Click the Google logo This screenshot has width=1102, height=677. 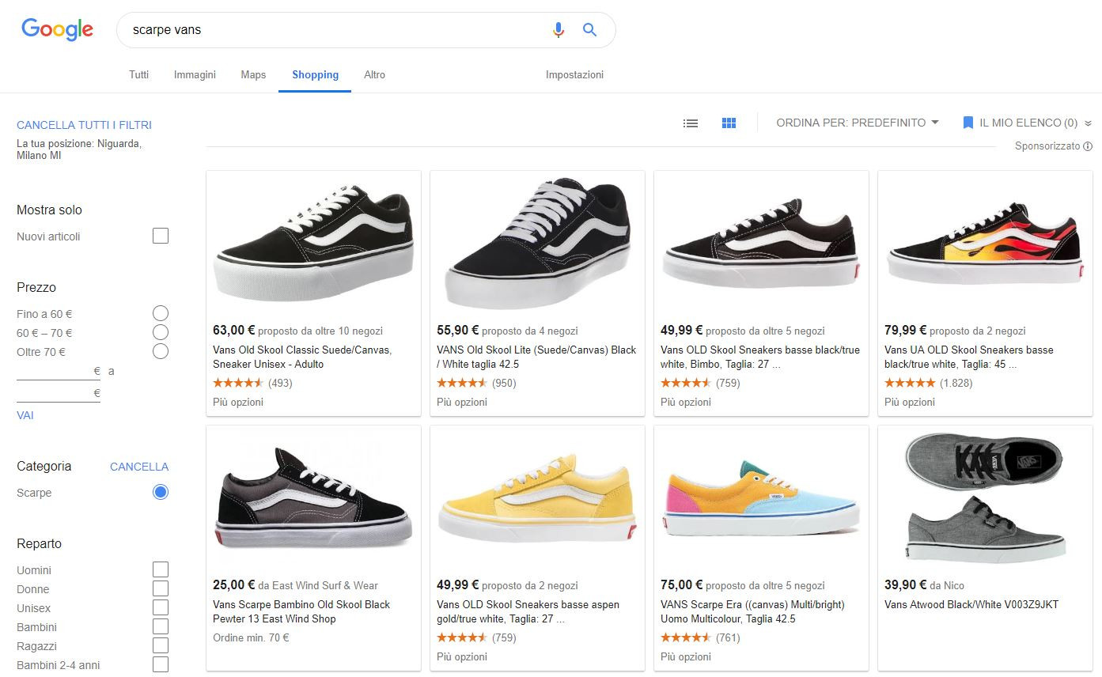click(x=57, y=30)
